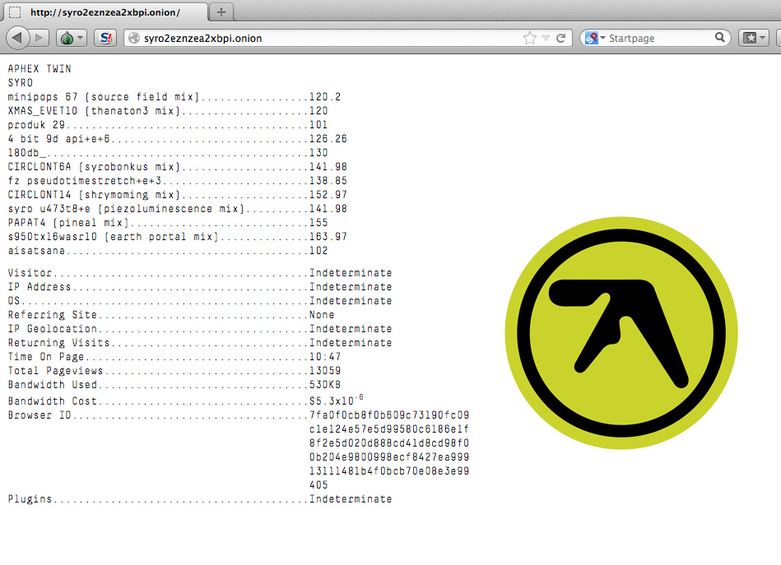This screenshot has width=781, height=565.
Task: Click the reload page icon
Action: (560, 37)
